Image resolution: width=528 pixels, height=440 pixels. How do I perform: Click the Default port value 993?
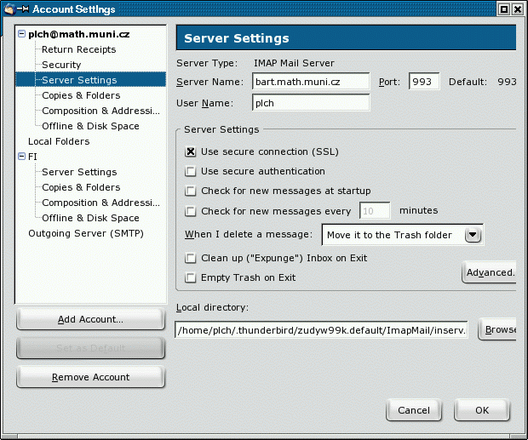[x=507, y=82]
